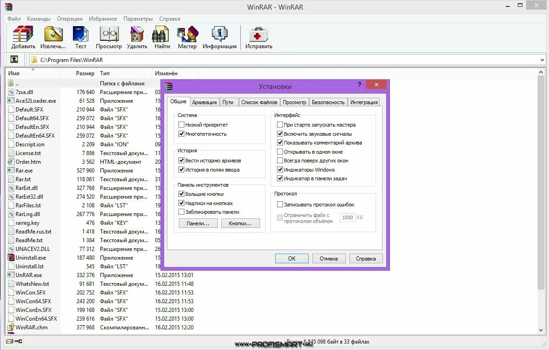Toggle История в полях ввода checkbox

(x=181, y=170)
